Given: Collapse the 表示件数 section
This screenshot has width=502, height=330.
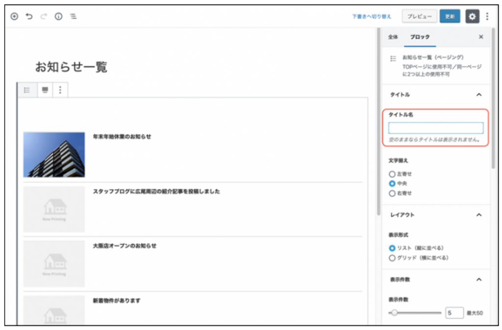Looking at the screenshot, I should click(479, 279).
